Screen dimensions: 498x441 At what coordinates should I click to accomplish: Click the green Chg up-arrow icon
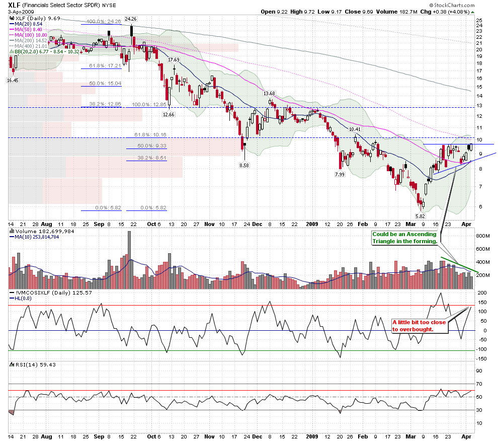click(472, 12)
